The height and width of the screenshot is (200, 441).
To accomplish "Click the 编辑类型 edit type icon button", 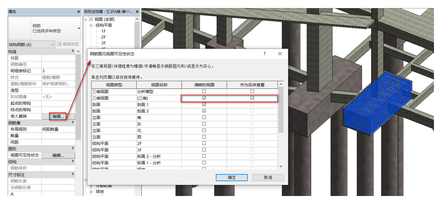I will [x=68, y=44].
